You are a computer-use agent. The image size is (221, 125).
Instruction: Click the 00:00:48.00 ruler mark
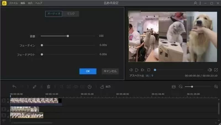pos(122,94)
